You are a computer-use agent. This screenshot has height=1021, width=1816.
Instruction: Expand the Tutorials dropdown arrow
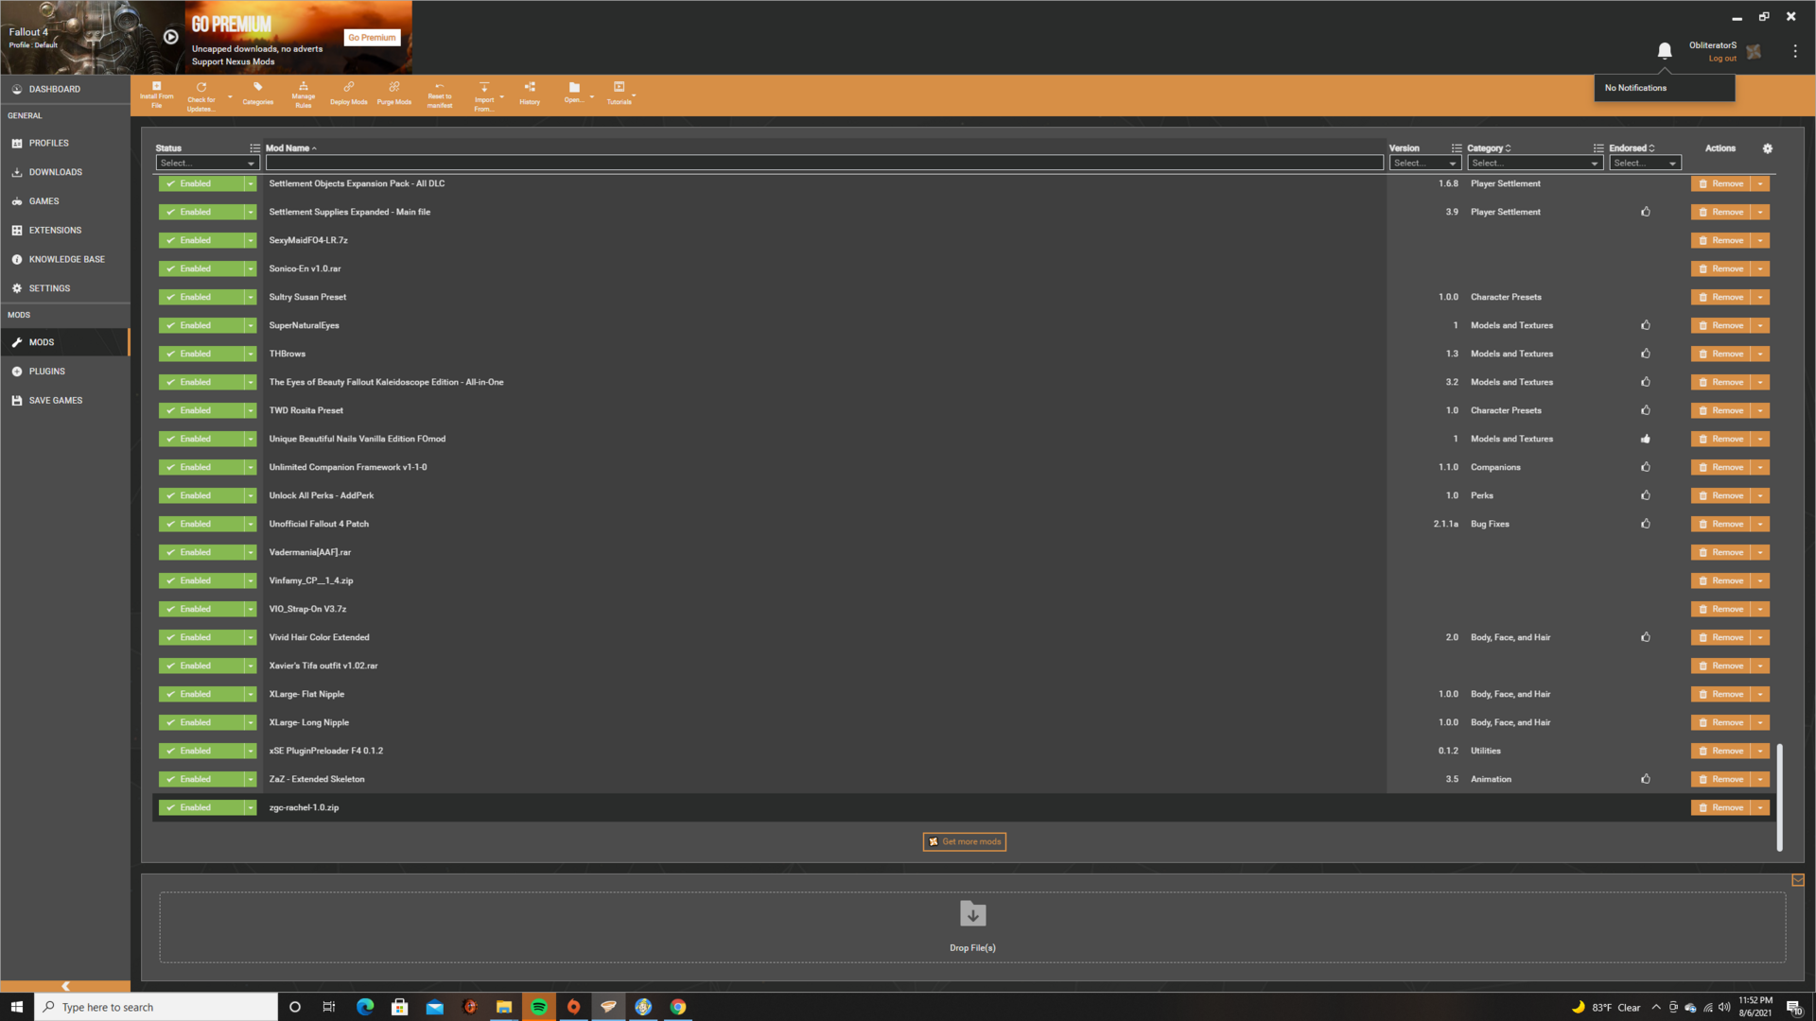coord(633,96)
